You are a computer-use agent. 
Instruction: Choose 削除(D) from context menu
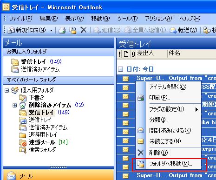coord(169,153)
